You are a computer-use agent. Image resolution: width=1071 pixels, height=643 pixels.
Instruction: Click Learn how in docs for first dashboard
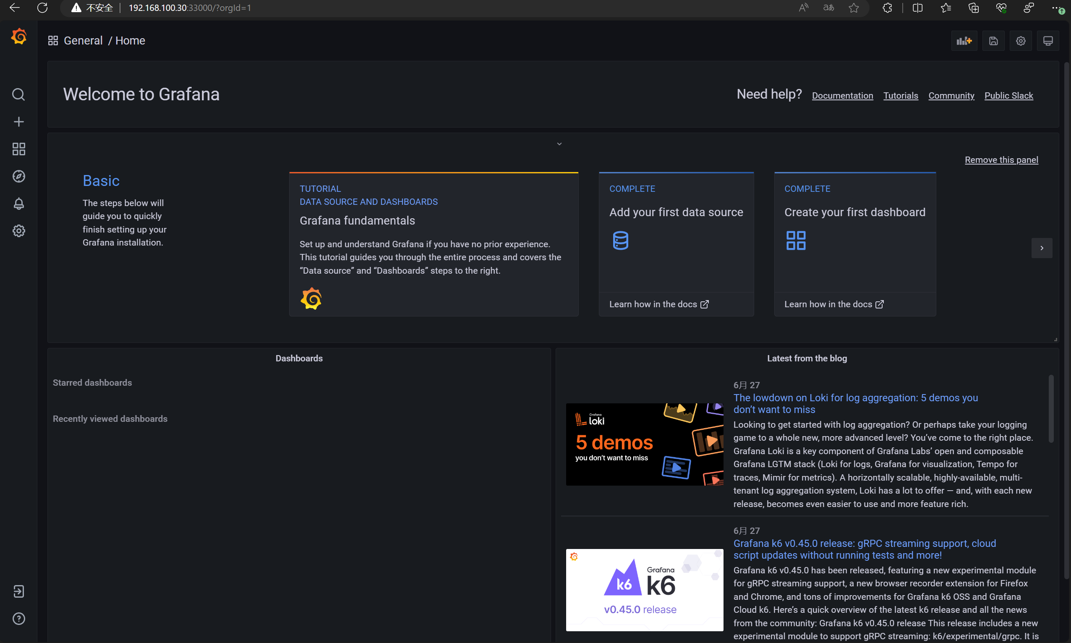click(x=834, y=304)
